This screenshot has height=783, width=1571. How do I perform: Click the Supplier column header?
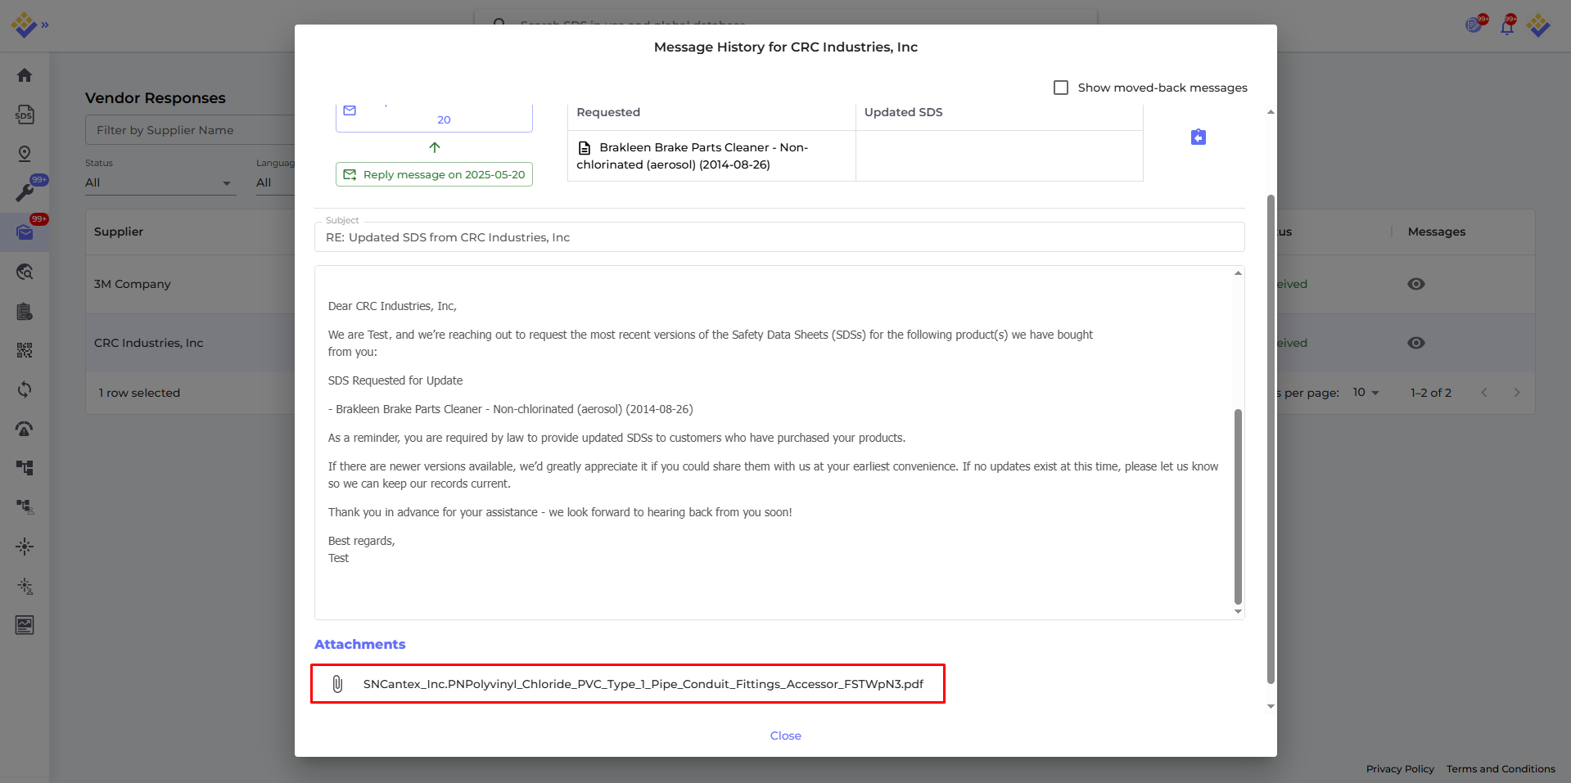coord(119,232)
